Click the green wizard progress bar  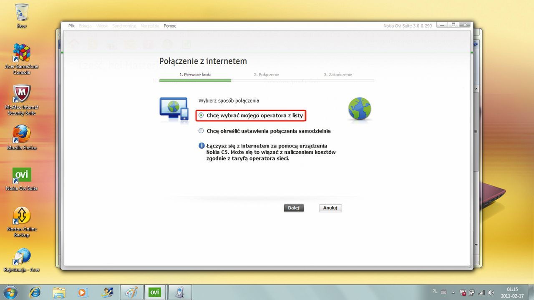195,80
